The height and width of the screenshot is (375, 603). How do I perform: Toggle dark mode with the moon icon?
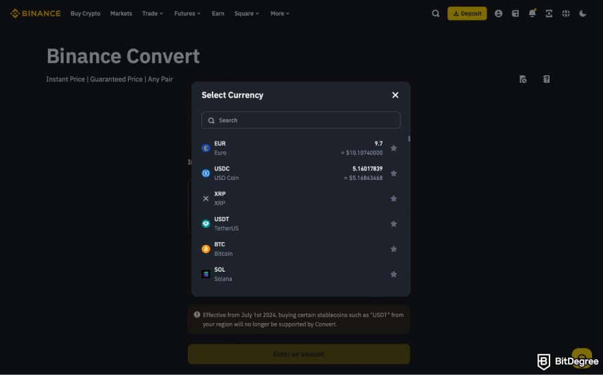583,13
